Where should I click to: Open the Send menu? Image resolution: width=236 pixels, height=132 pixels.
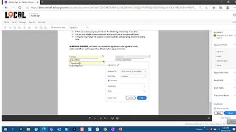pyautogui.click(x=14, y=22)
